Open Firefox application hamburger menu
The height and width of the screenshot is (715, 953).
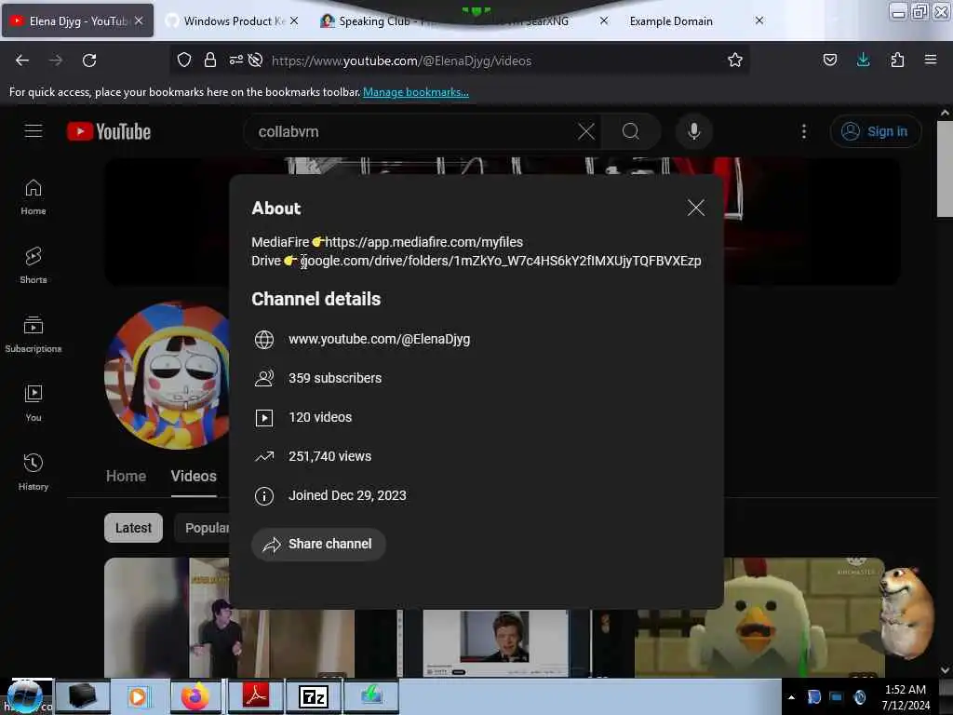(x=931, y=61)
